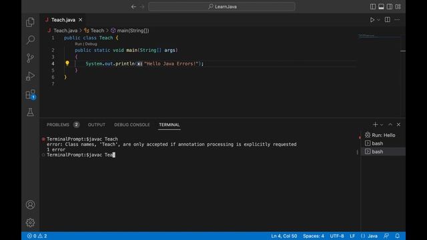Open the Source Control view
Viewport: 427px width, 240px height.
click(30, 58)
